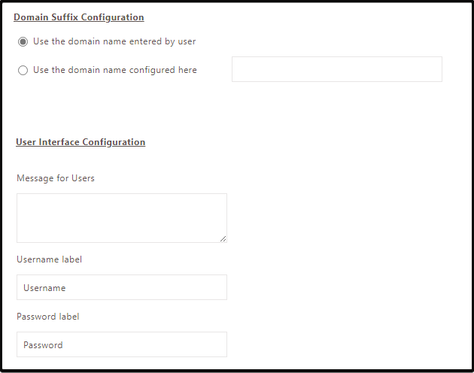Screen dimensions: 474x373
Task: Click the 'configured here' option label text
Action: coord(115,70)
